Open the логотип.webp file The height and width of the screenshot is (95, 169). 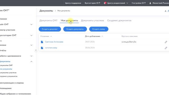(51, 48)
